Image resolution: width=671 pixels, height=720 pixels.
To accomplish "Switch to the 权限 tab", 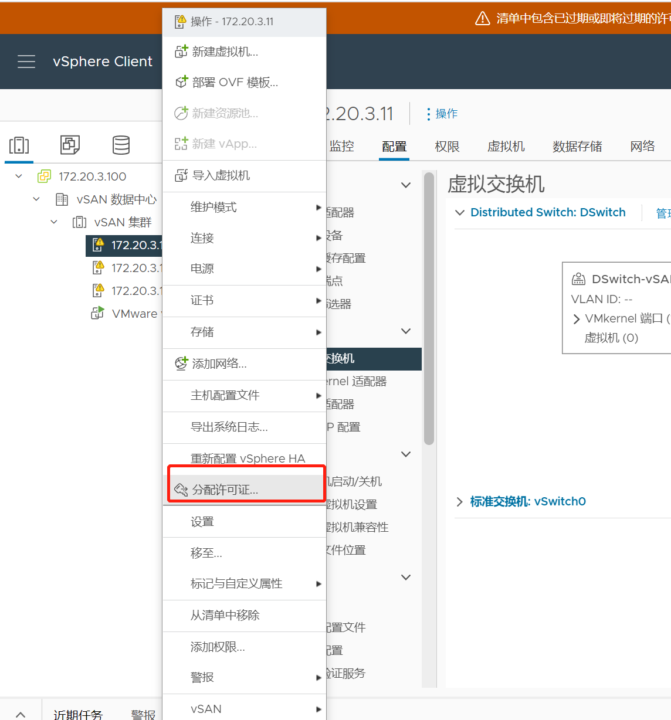I will (x=448, y=147).
